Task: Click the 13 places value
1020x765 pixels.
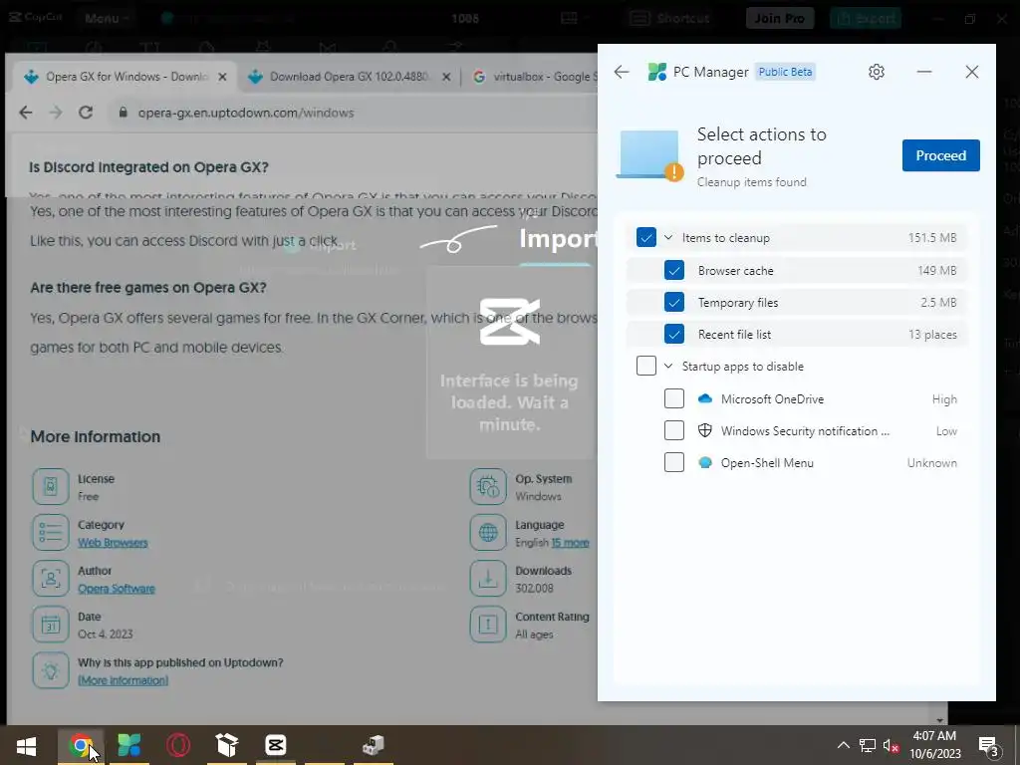Action: (932, 335)
